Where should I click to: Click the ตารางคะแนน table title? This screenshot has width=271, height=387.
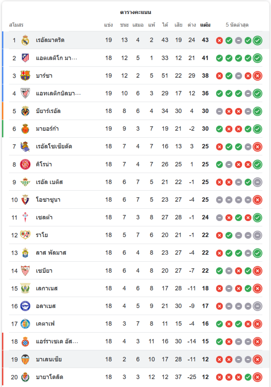(x=135, y=12)
